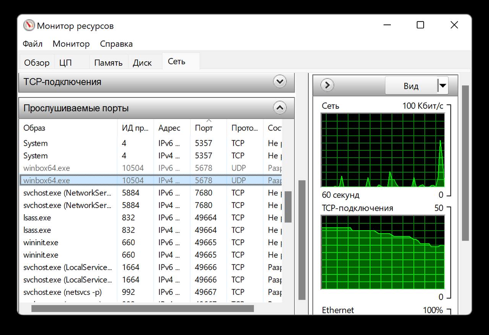Click the Вид button

(411, 86)
